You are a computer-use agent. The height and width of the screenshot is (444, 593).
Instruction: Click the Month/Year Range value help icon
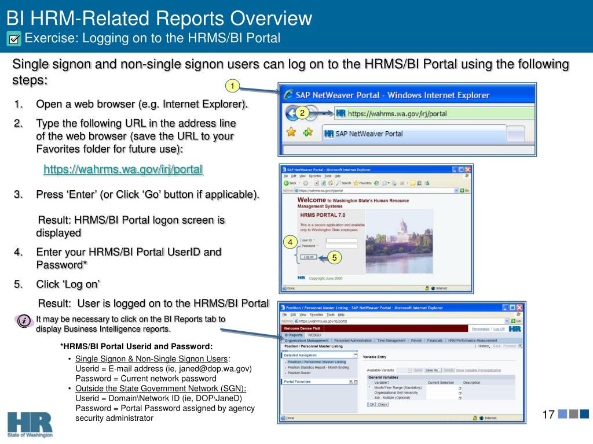pyautogui.click(x=460, y=388)
